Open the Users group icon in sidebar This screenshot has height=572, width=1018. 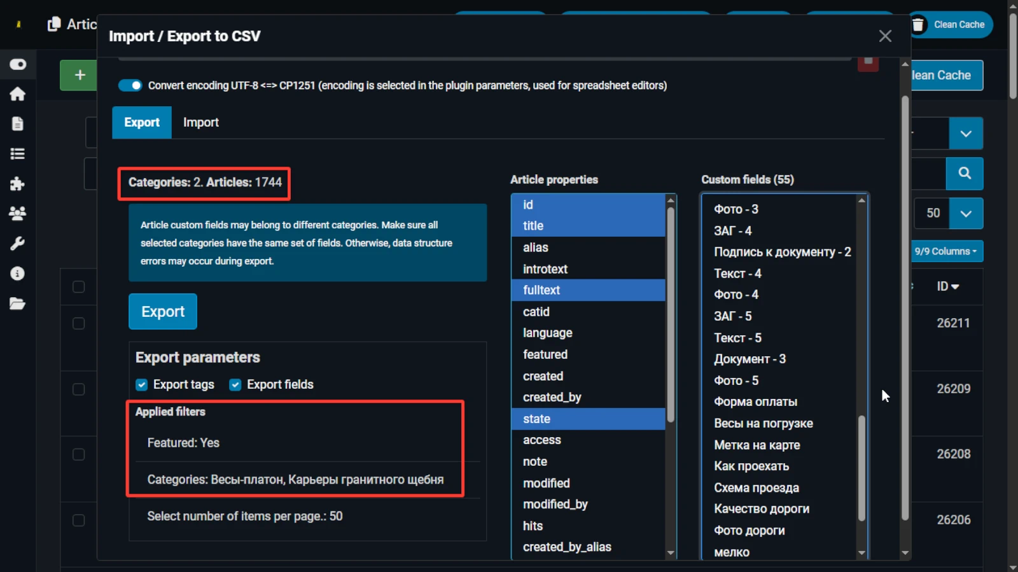point(17,213)
